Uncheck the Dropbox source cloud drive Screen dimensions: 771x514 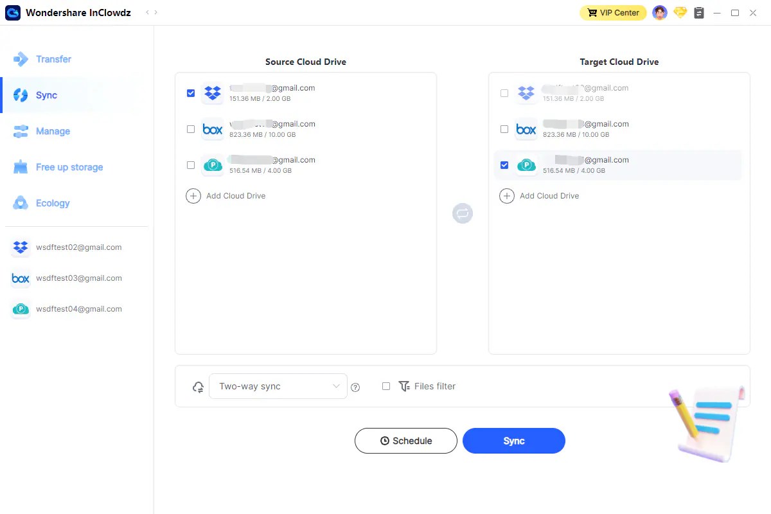click(x=190, y=93)
